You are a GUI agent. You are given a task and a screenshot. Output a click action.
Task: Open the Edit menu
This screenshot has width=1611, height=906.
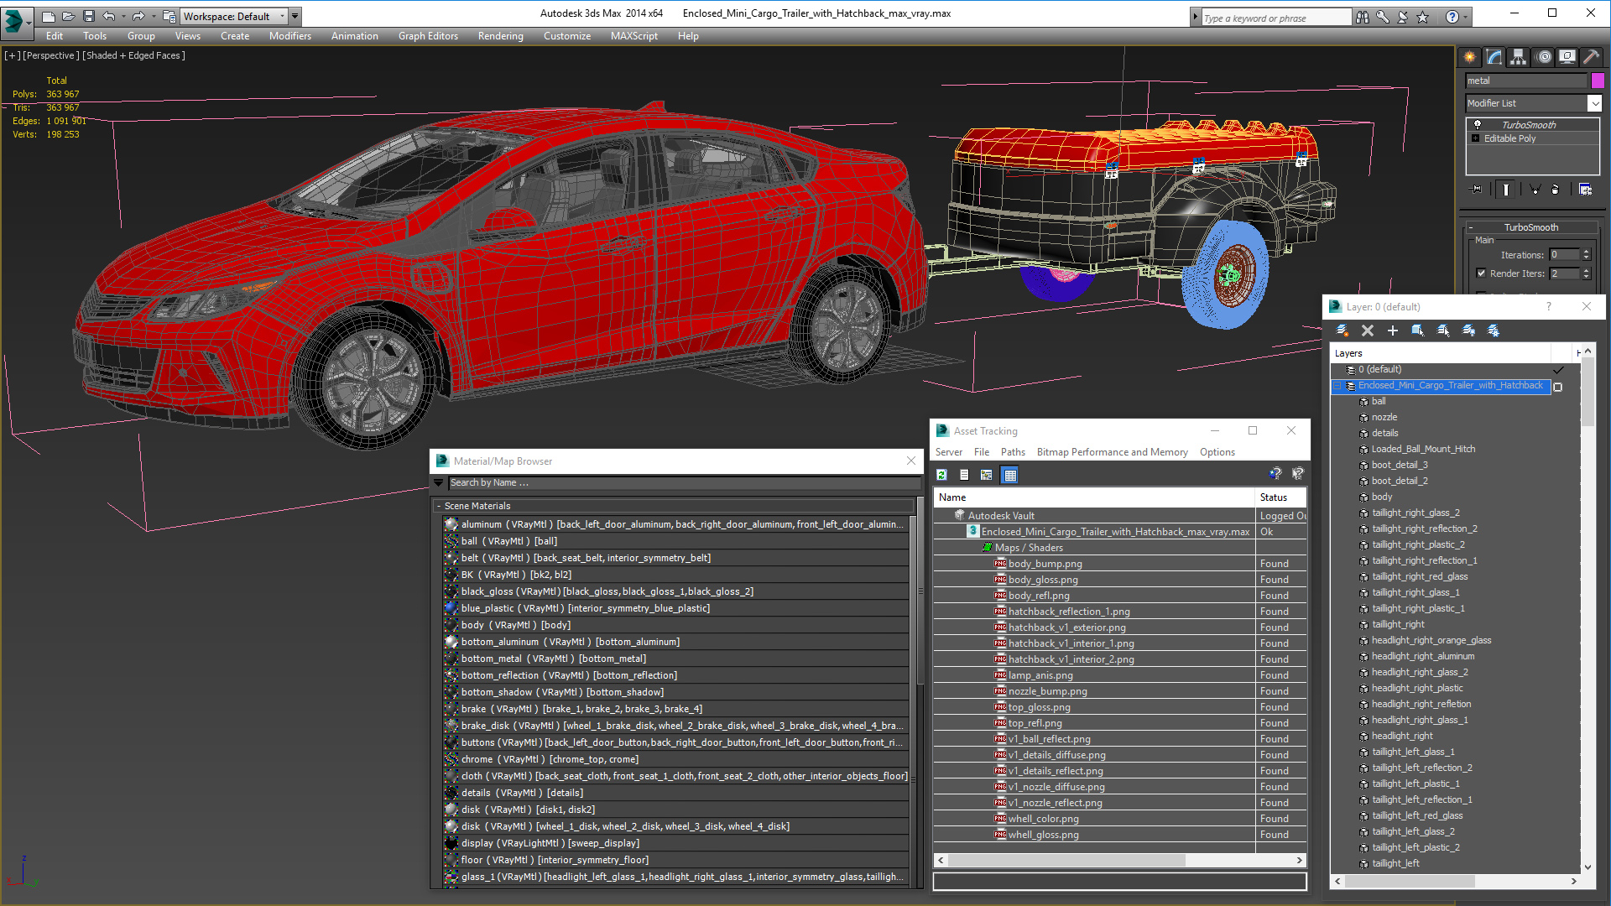point(55,36)
